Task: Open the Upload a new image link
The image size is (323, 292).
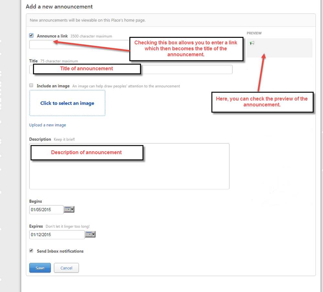Action: [x=48, y=125]
